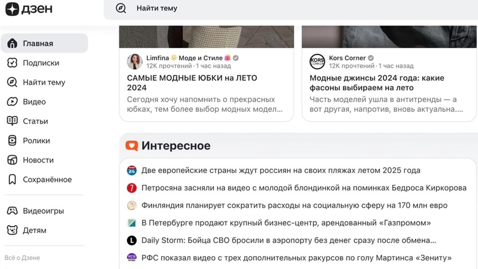Screen dimensions: 478x269
Task: Click the Детям bear icon
Action: click(12, 230)
